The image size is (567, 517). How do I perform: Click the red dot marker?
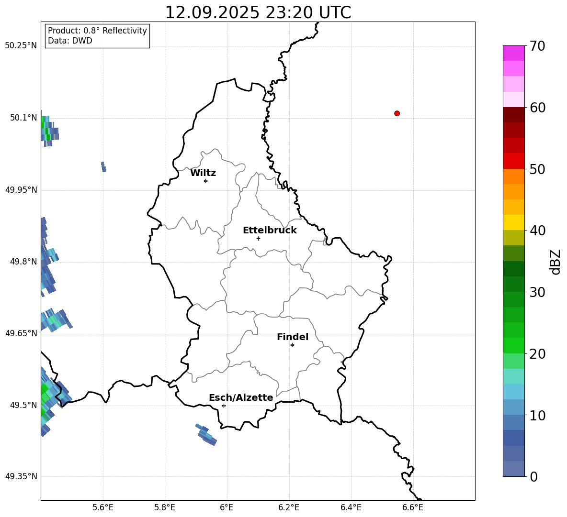[397, 113]
